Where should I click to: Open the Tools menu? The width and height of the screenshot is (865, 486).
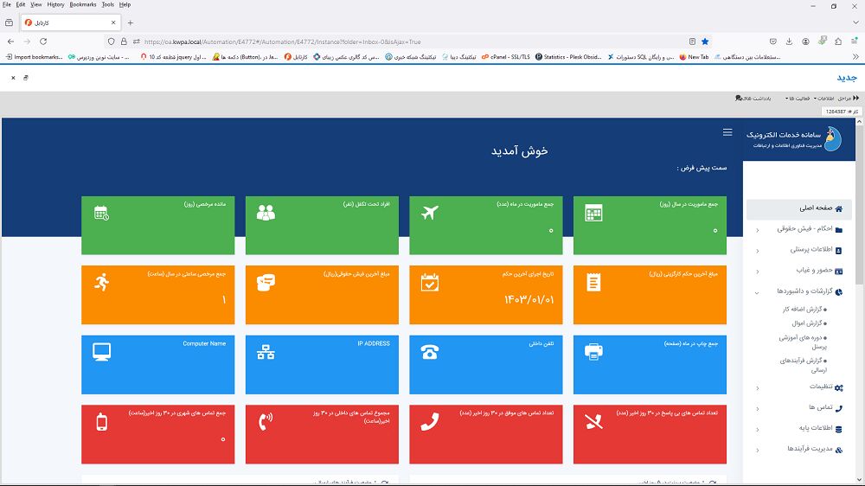click(x=107, y=4)
